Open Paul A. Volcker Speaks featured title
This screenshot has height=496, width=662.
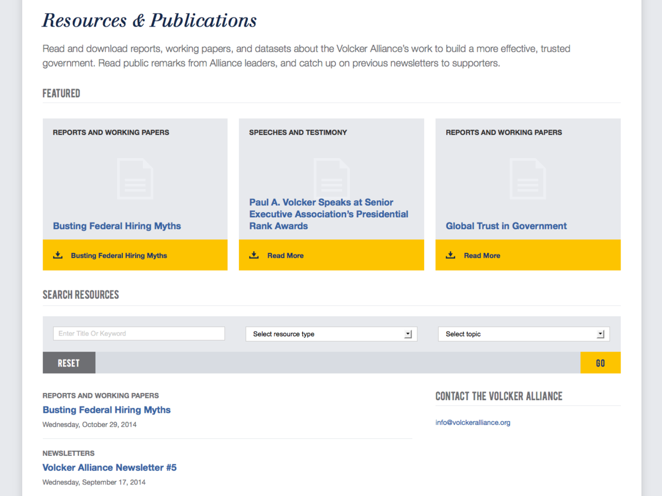click(329, 214)
